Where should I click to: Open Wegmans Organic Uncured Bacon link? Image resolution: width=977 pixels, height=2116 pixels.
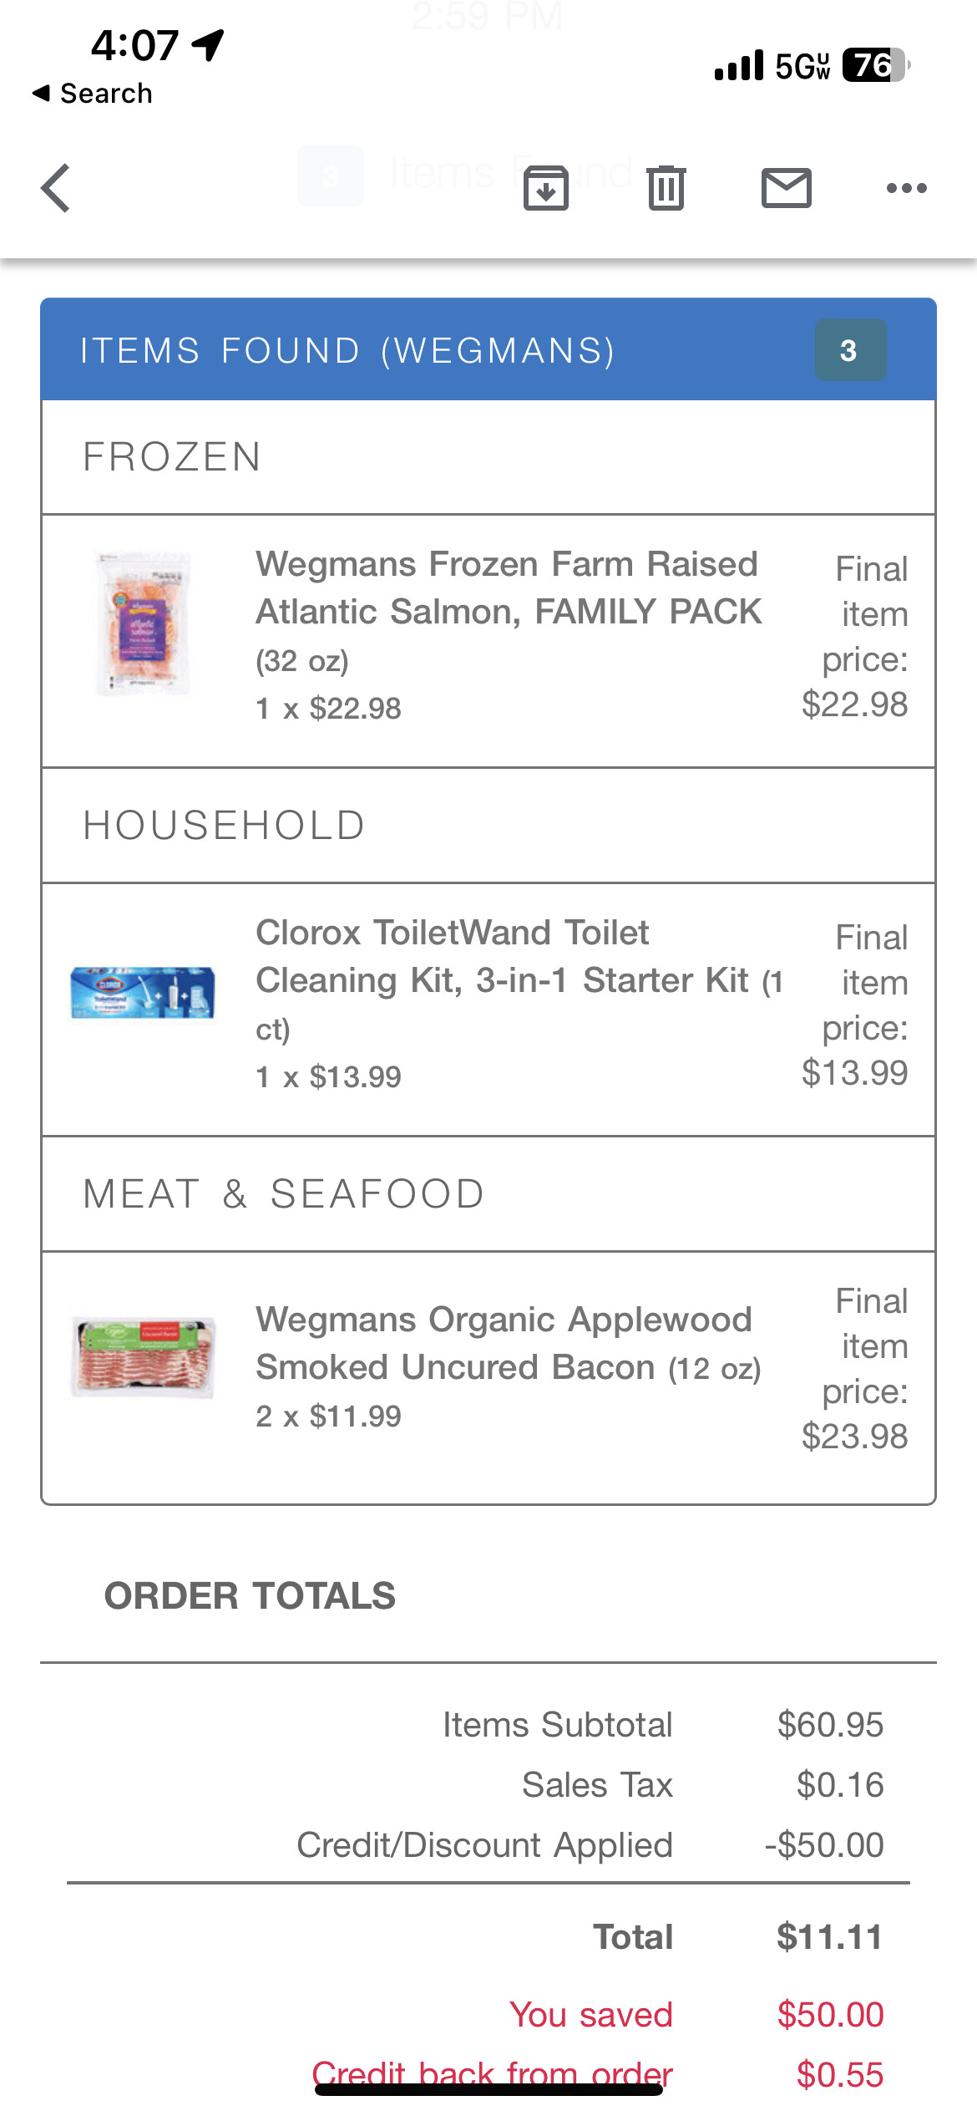[504, 1343]
